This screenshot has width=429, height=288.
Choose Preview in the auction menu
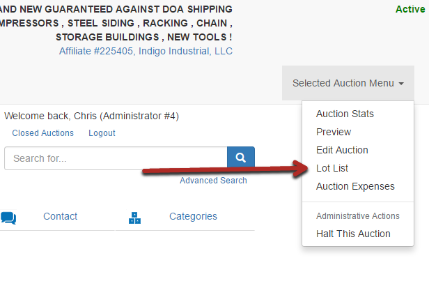pyautogui.click(x=334, y=132)
